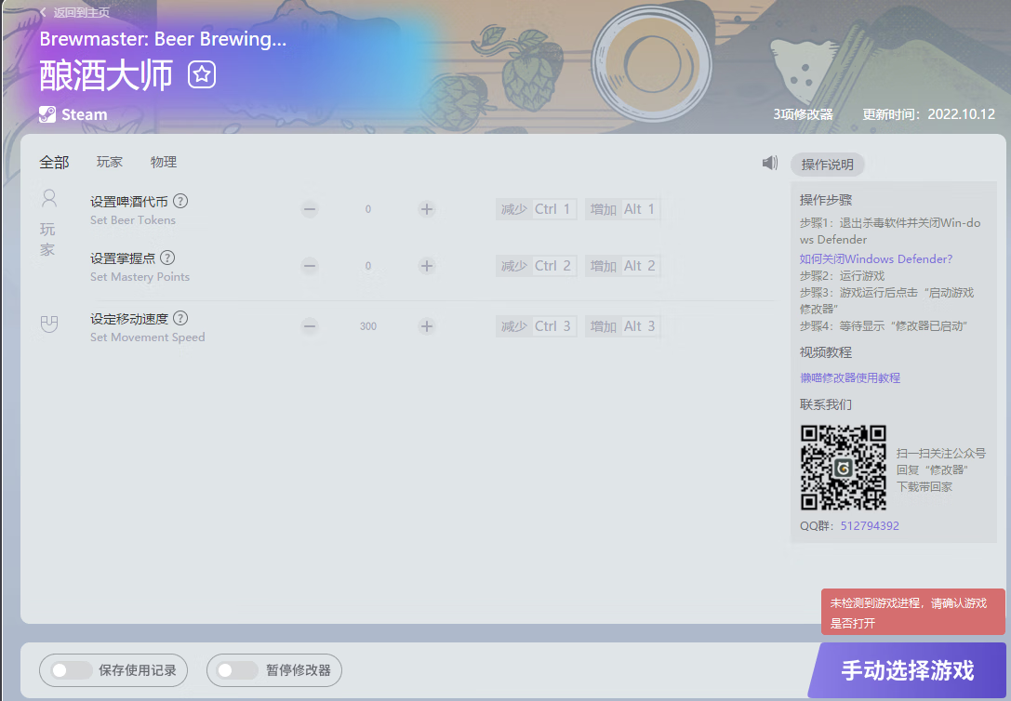Click the QQ group number 512794392
This screenshot has height=701, width=1011.
pos(870,526)
